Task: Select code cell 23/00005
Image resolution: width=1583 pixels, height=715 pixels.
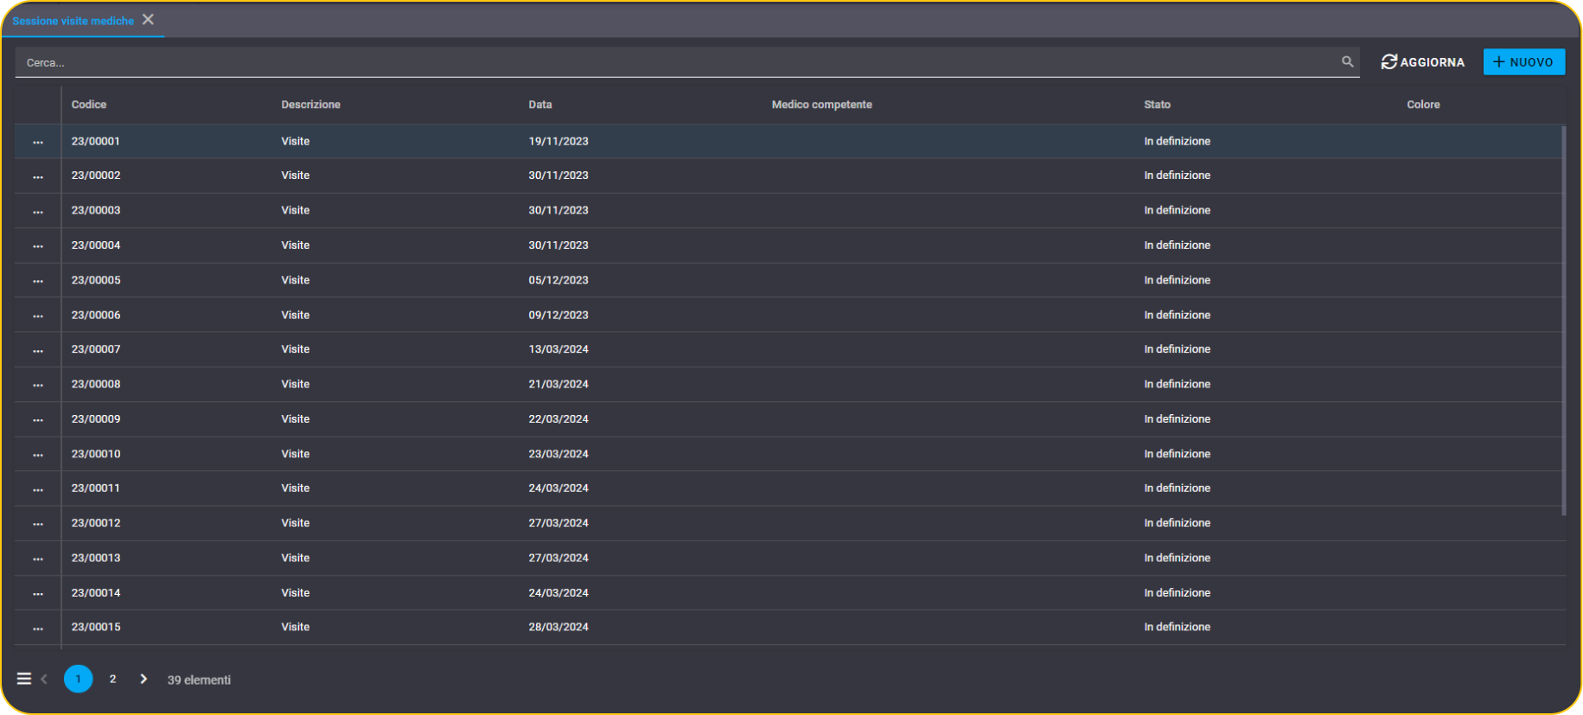Action: (96, 280)
